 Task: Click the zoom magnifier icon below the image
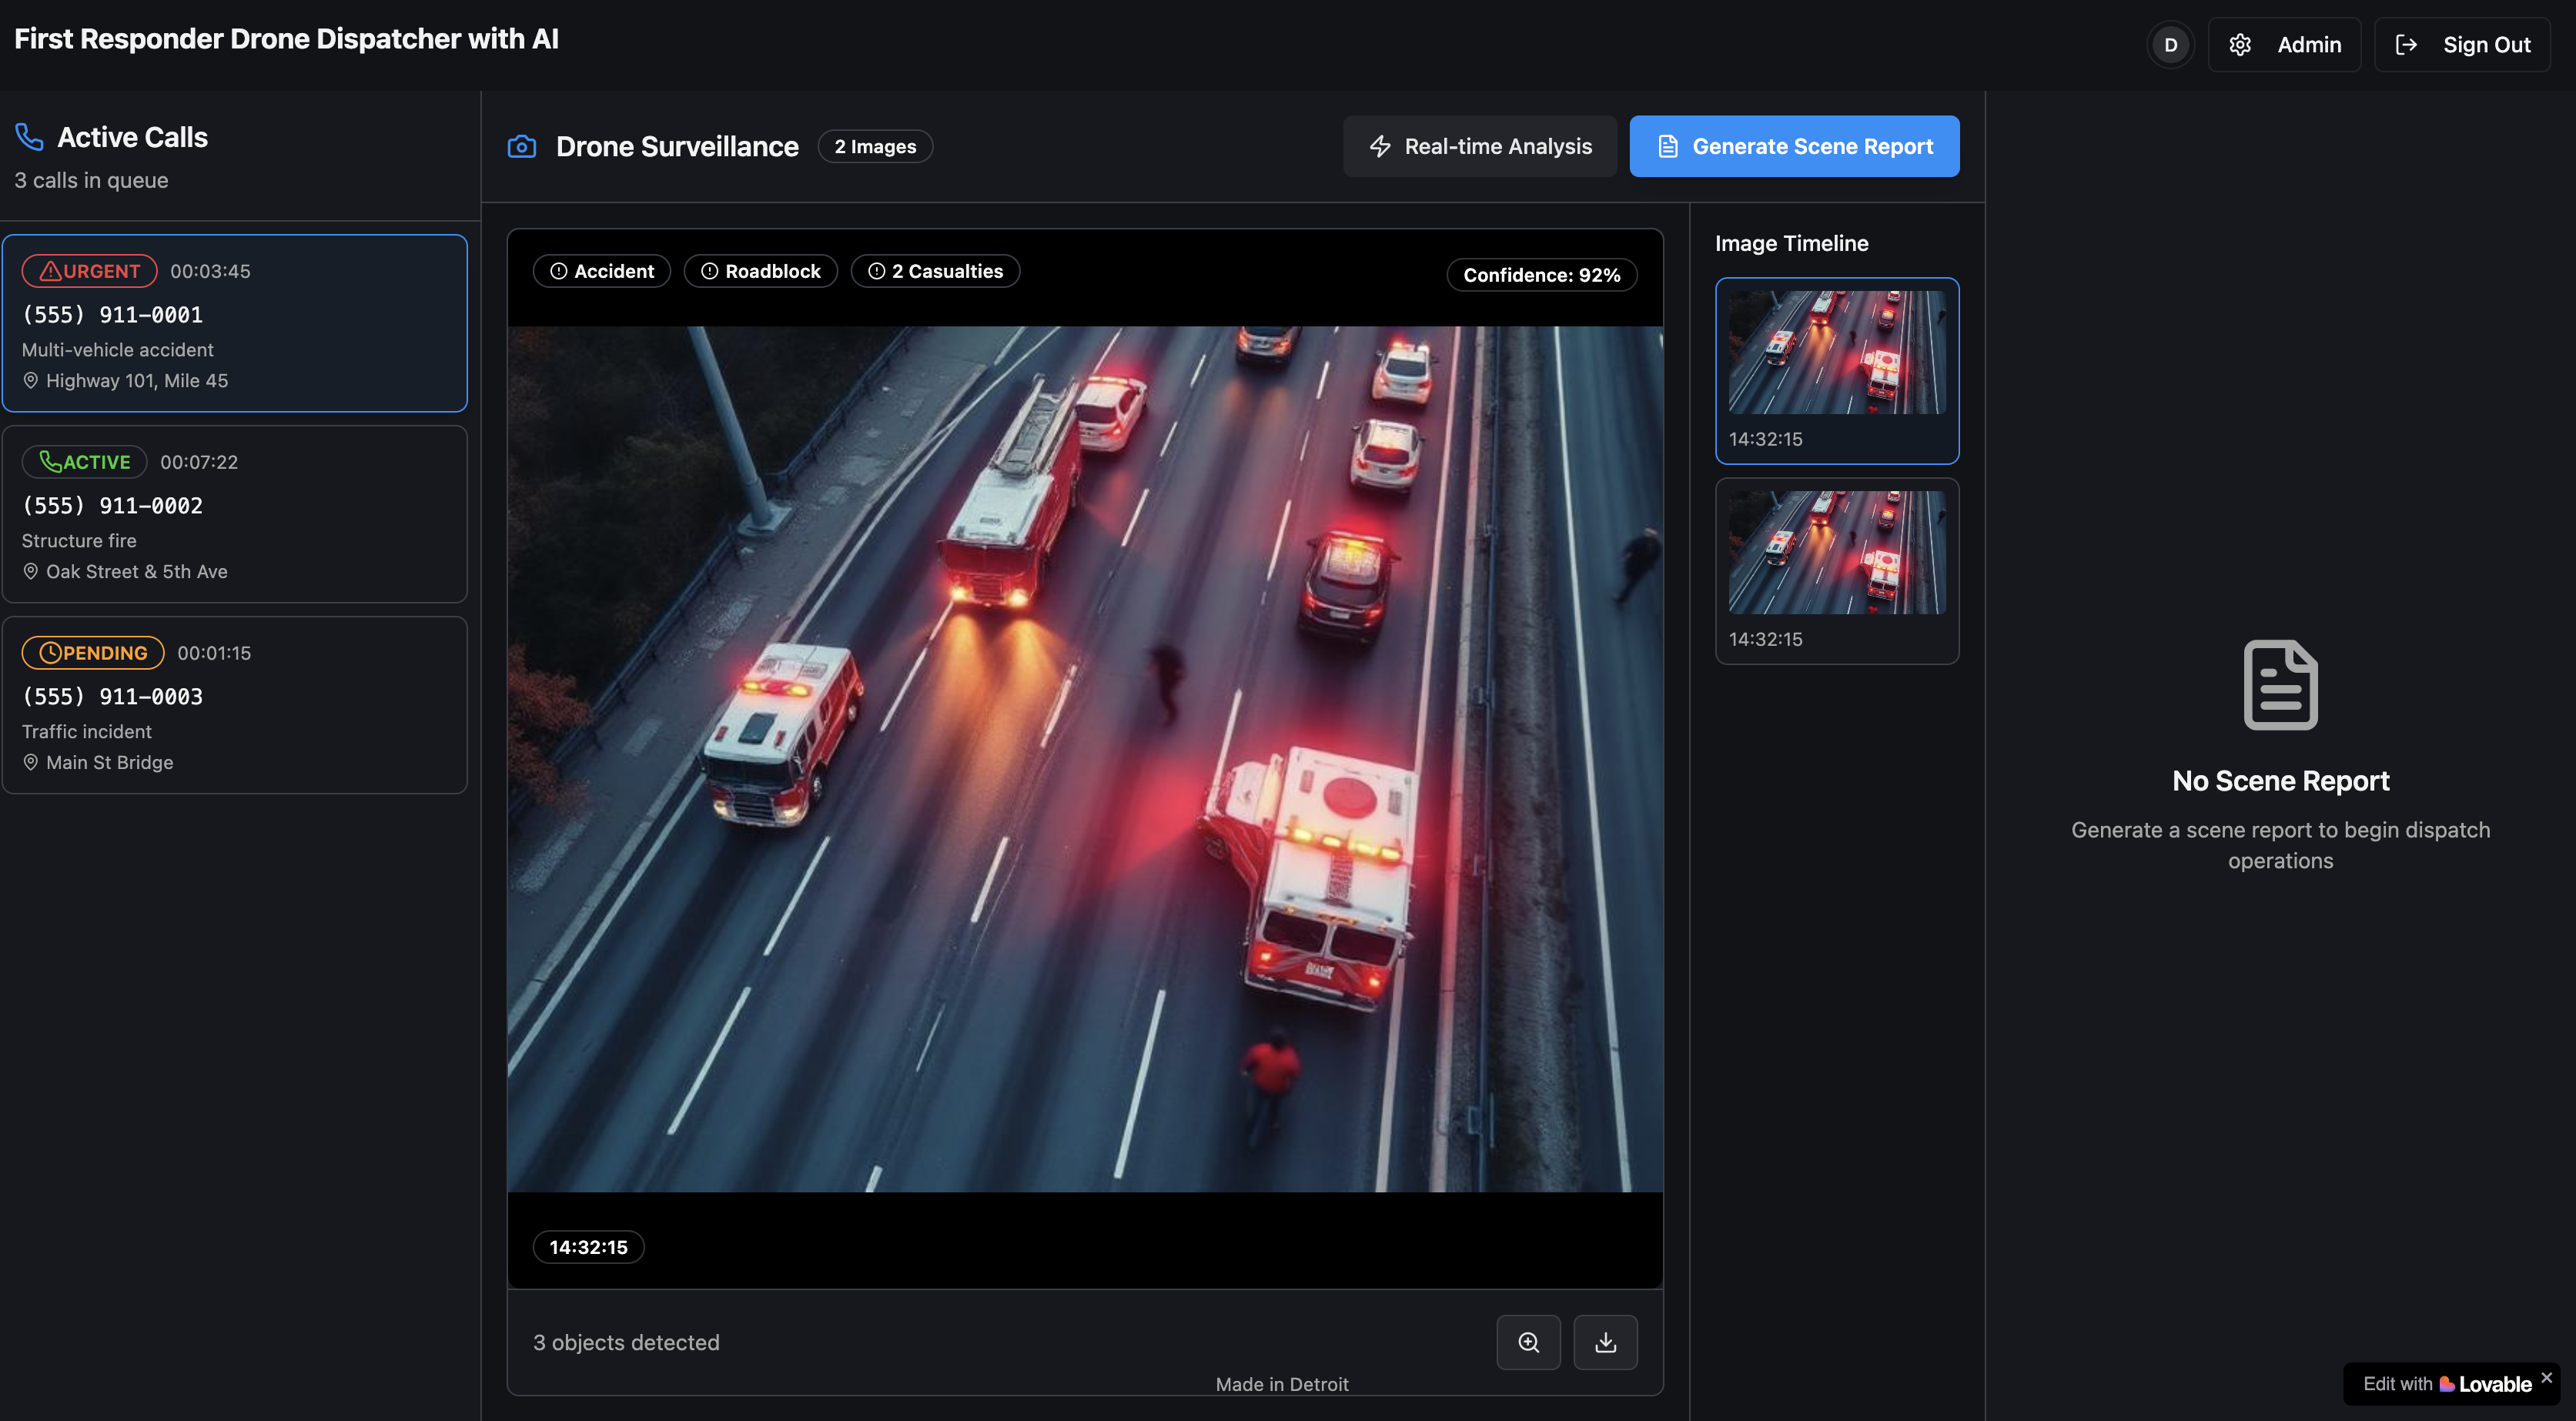click(1528, 1342)
